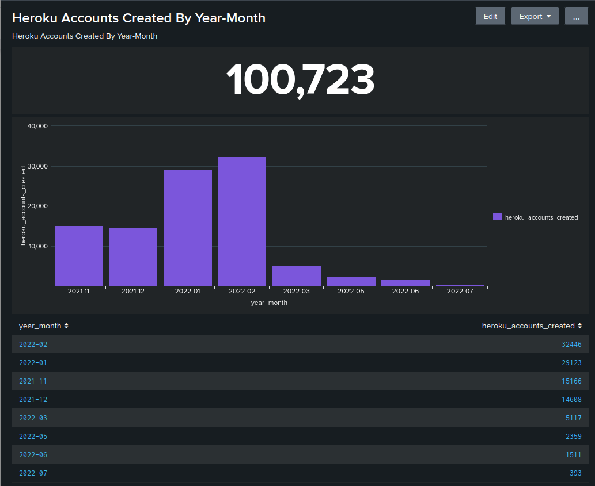Select the 2021-12 bar in chart
Screen dimensions: 595x486
click(x=133, y=257)
